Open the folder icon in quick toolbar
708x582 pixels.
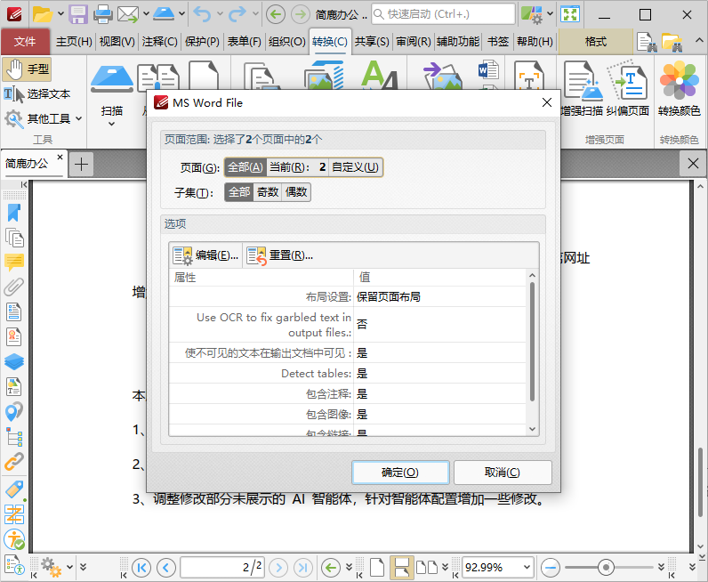(42, 14)
